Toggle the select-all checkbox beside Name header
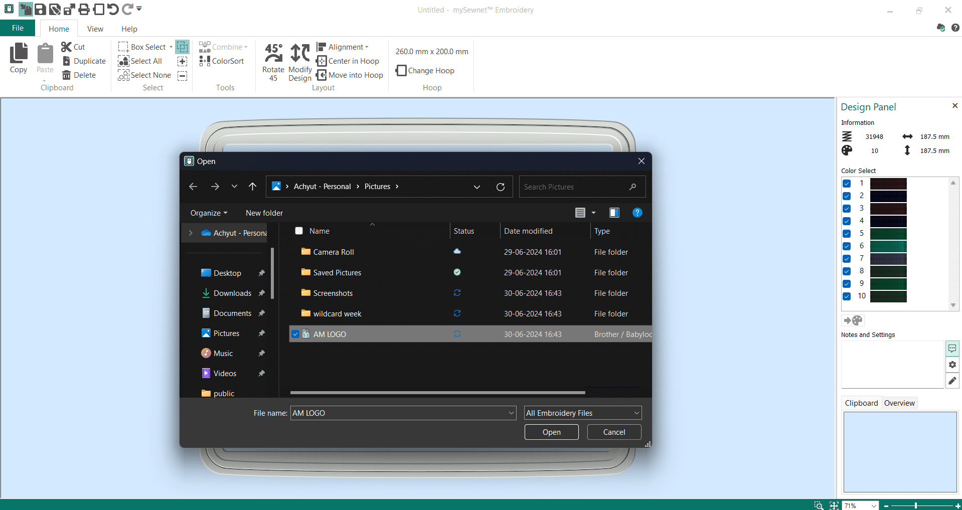Screen dimensions: 962x510 pyautogui.click(x=299, y=231)
